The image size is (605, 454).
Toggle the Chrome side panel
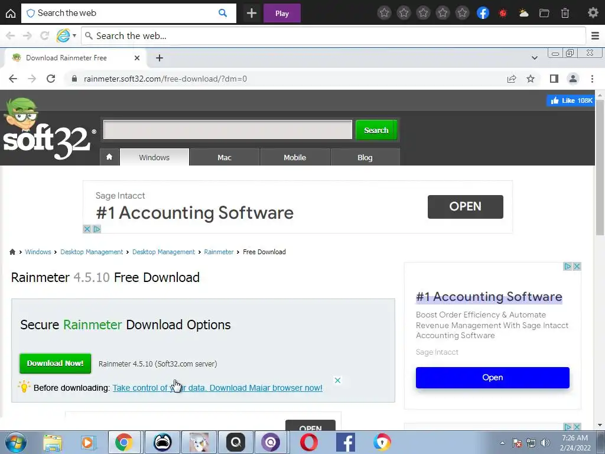click(x=554, y=79)
